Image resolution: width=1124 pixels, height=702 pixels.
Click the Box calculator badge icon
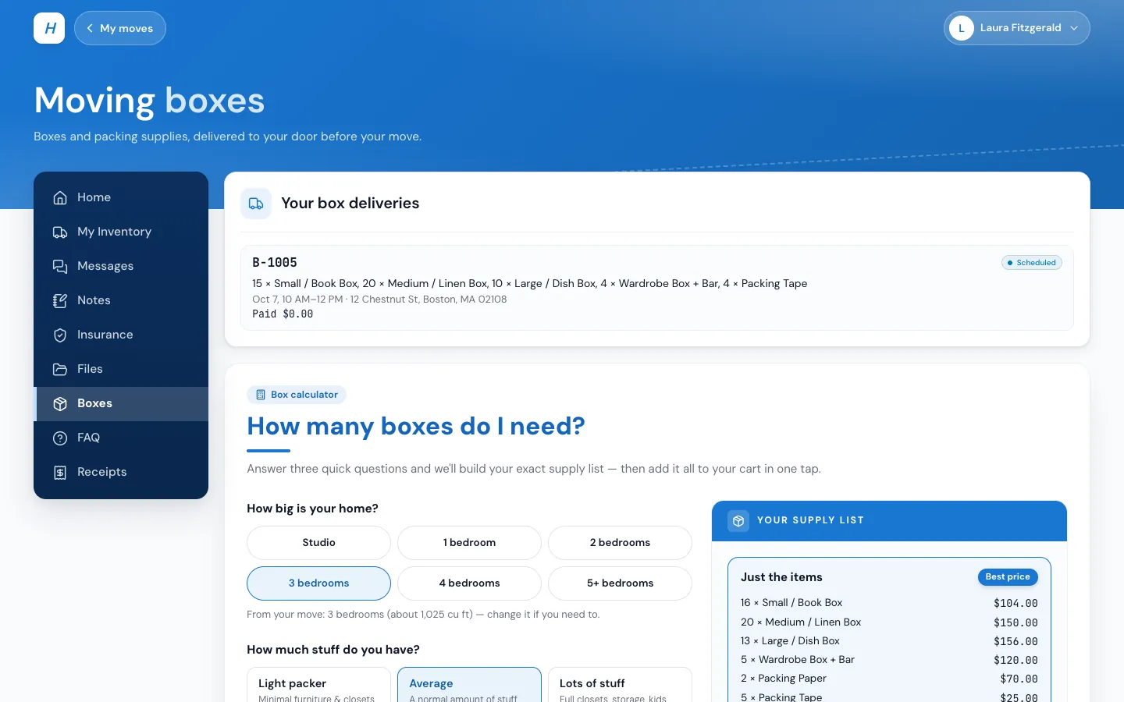click(261, 395)
